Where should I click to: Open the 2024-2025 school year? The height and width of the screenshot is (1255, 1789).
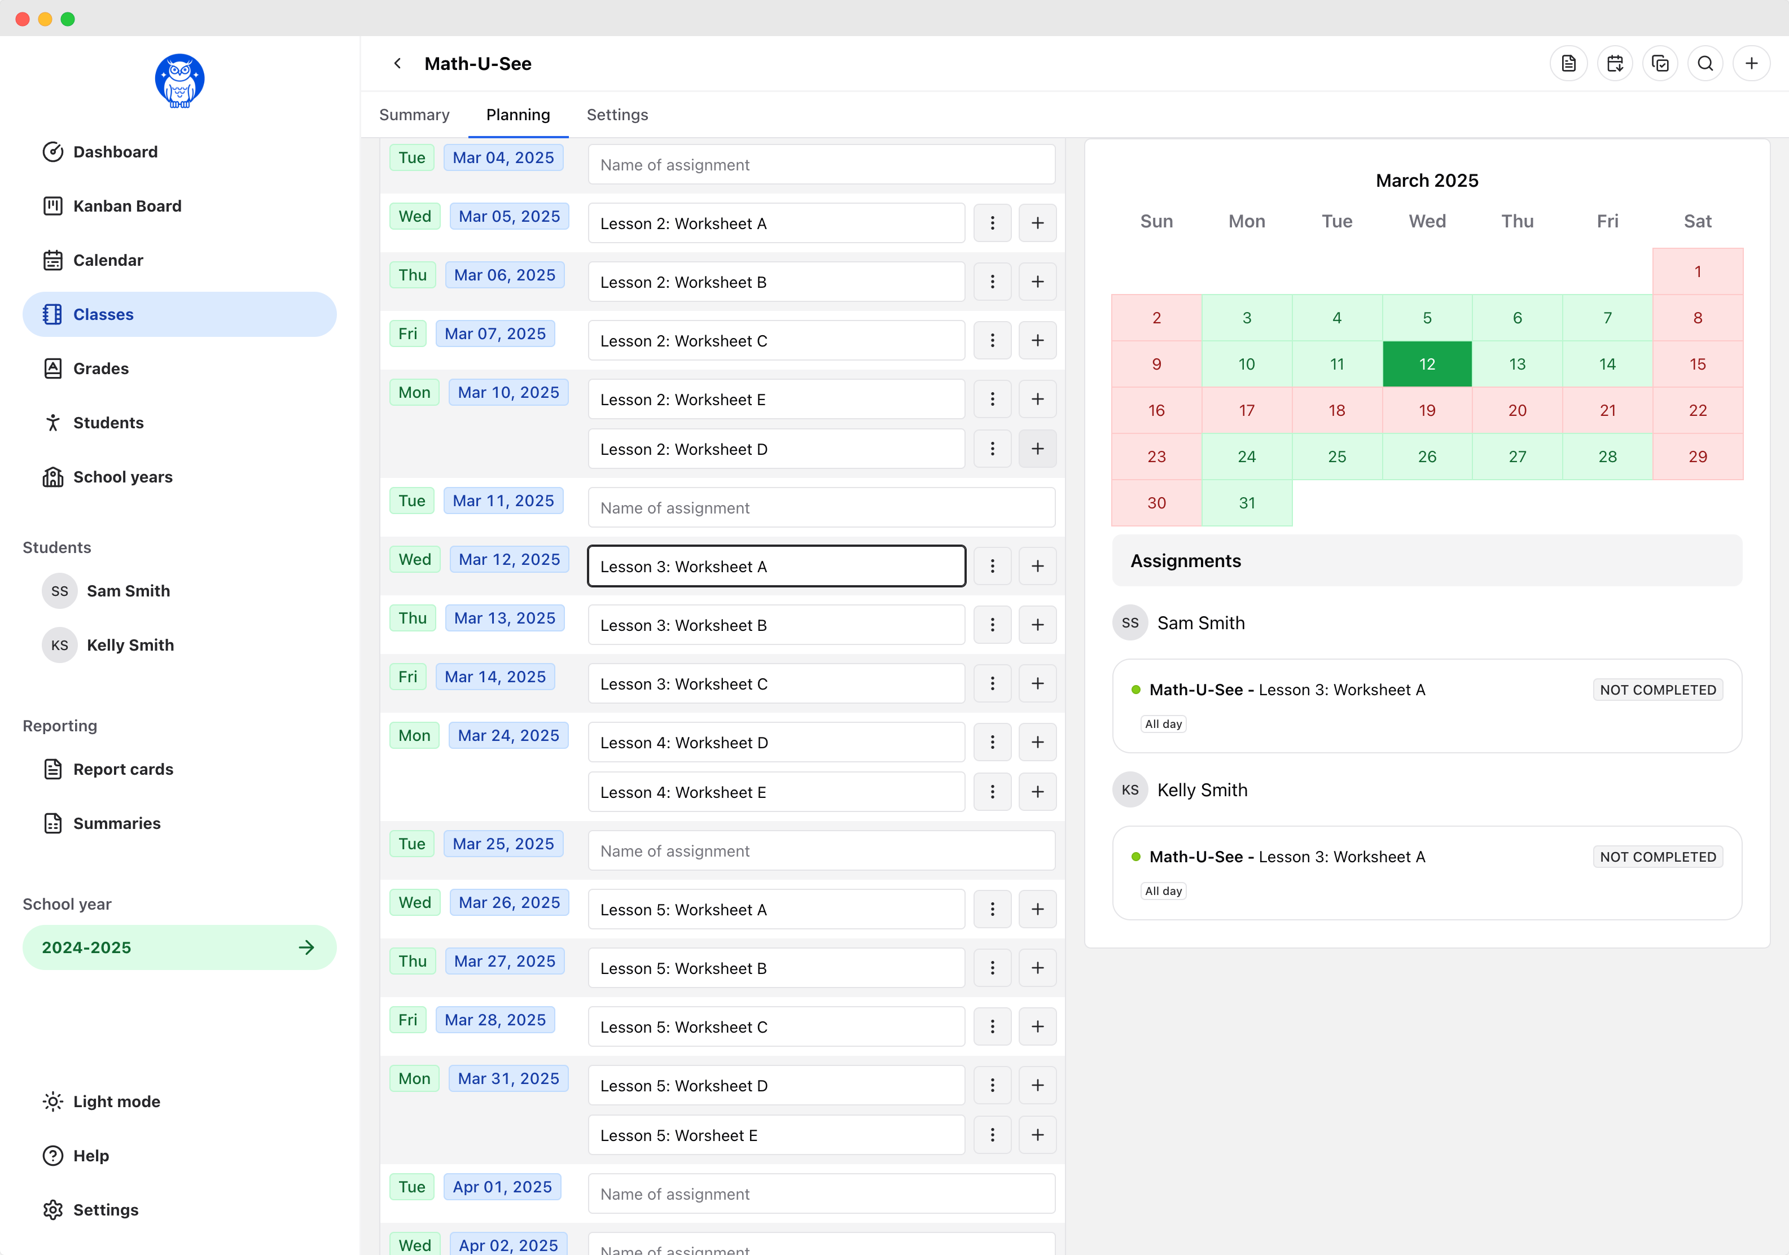coord(179,947)
